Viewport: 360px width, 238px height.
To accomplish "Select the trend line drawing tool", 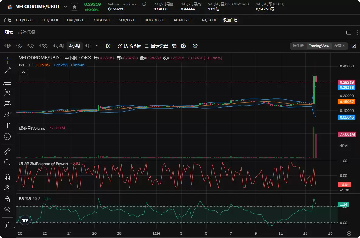I will click(7, 71).
